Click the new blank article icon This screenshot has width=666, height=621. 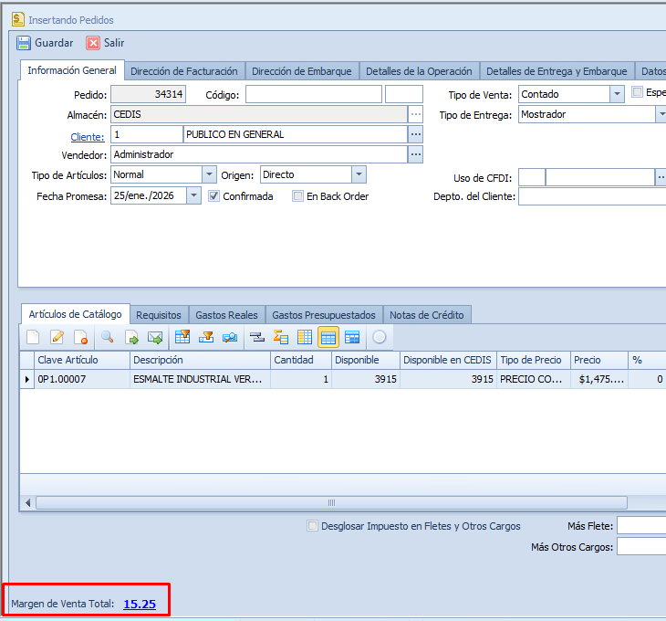click(x=33, y=337)
